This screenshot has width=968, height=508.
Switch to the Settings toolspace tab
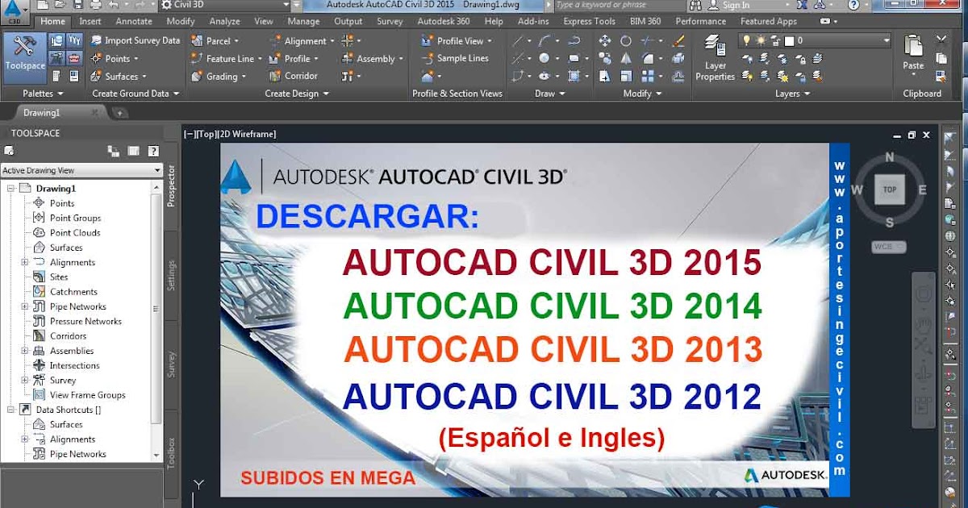(x=171, y=275)
